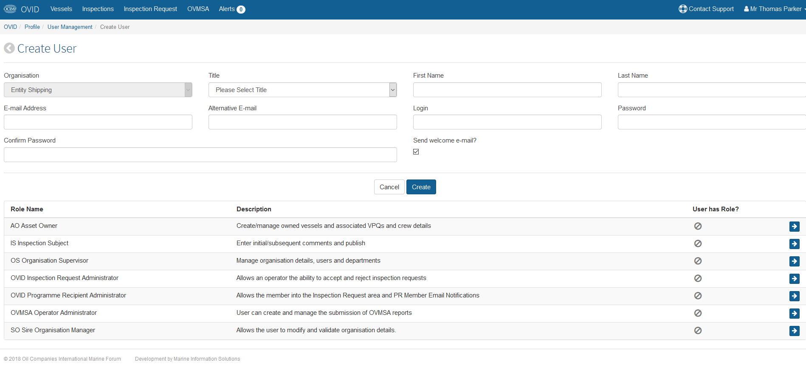Open the Alerts menu item

(232, 9)
